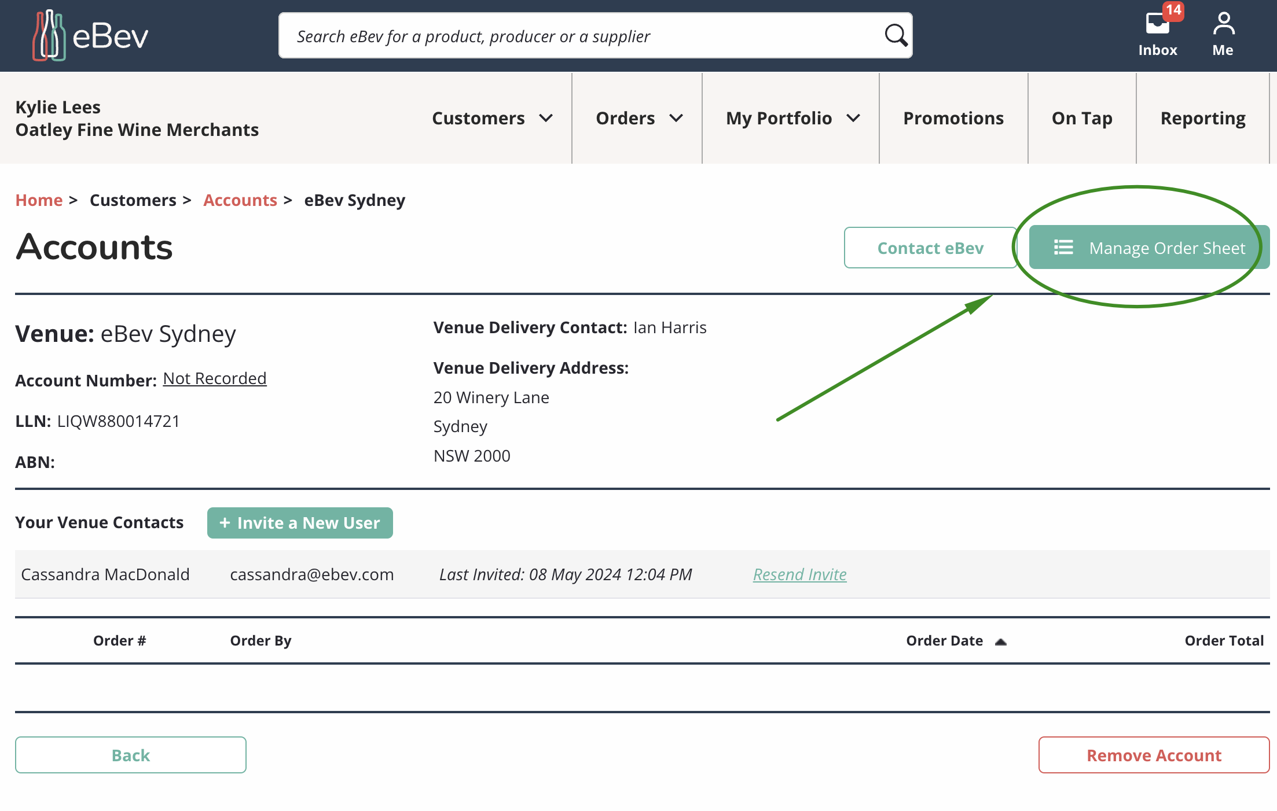Click the eBev bottles logo

pos(49,36)
